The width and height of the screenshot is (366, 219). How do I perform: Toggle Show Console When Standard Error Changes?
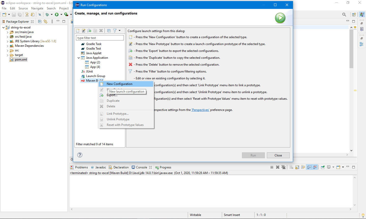315,167
